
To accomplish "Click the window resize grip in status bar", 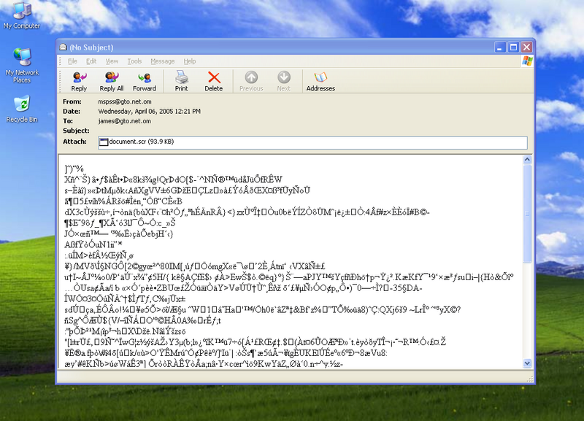I will [530, 379].
